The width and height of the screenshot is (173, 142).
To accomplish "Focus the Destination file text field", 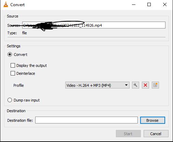I will 86,120.
